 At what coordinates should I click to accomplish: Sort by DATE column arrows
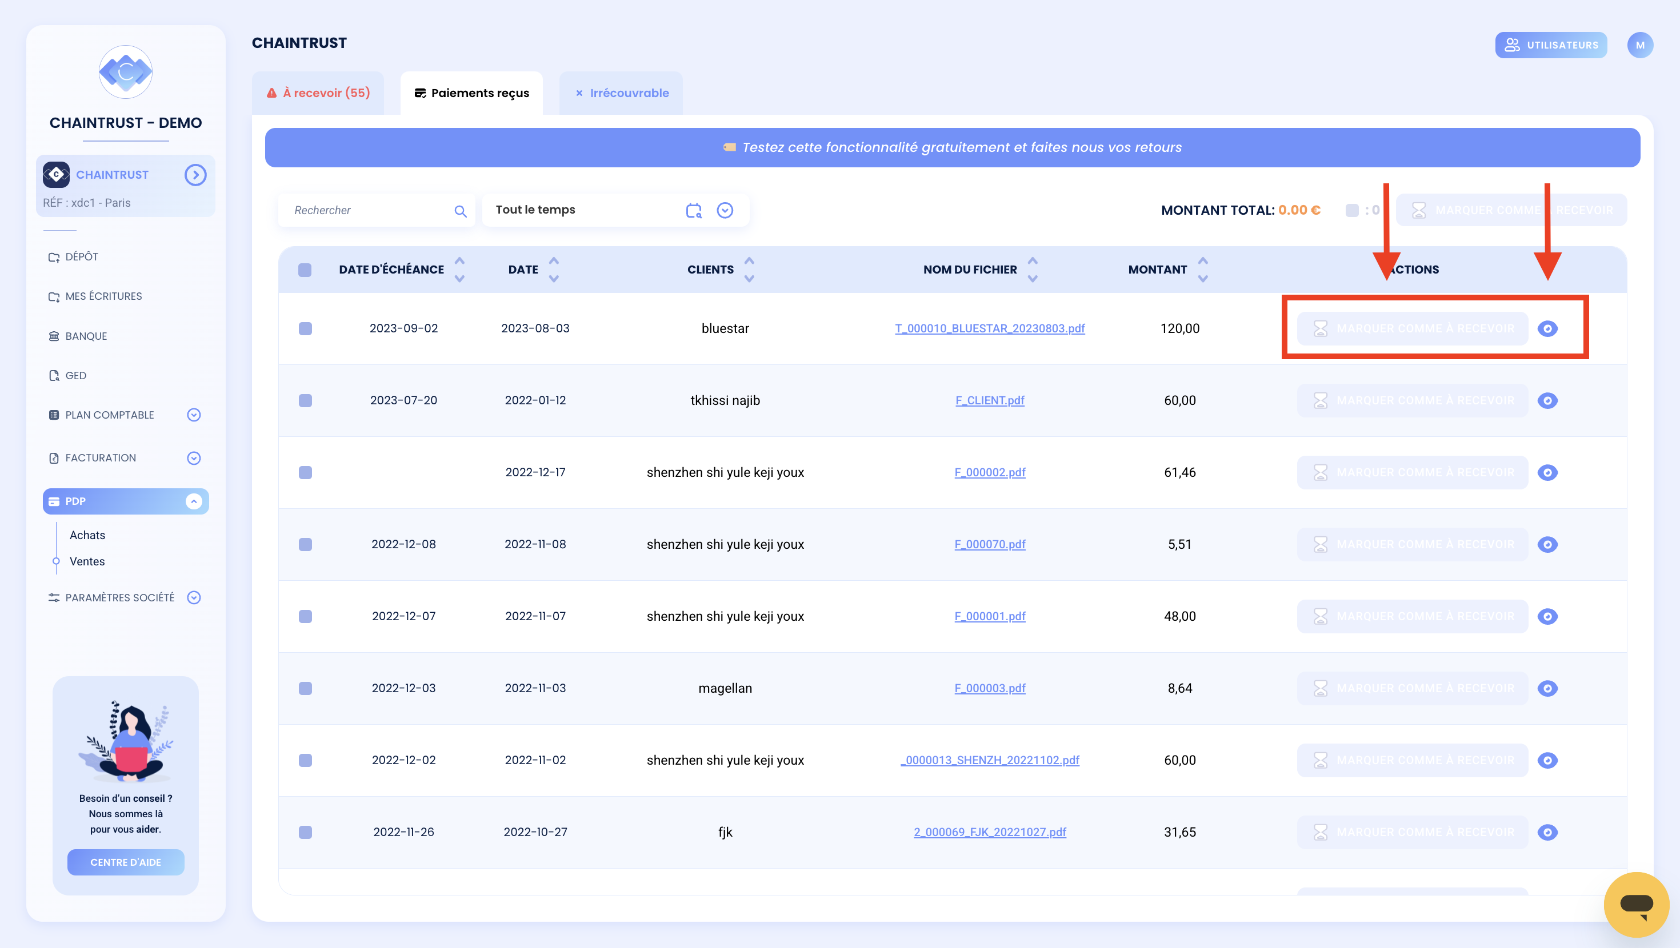click(x=554, y=270)
